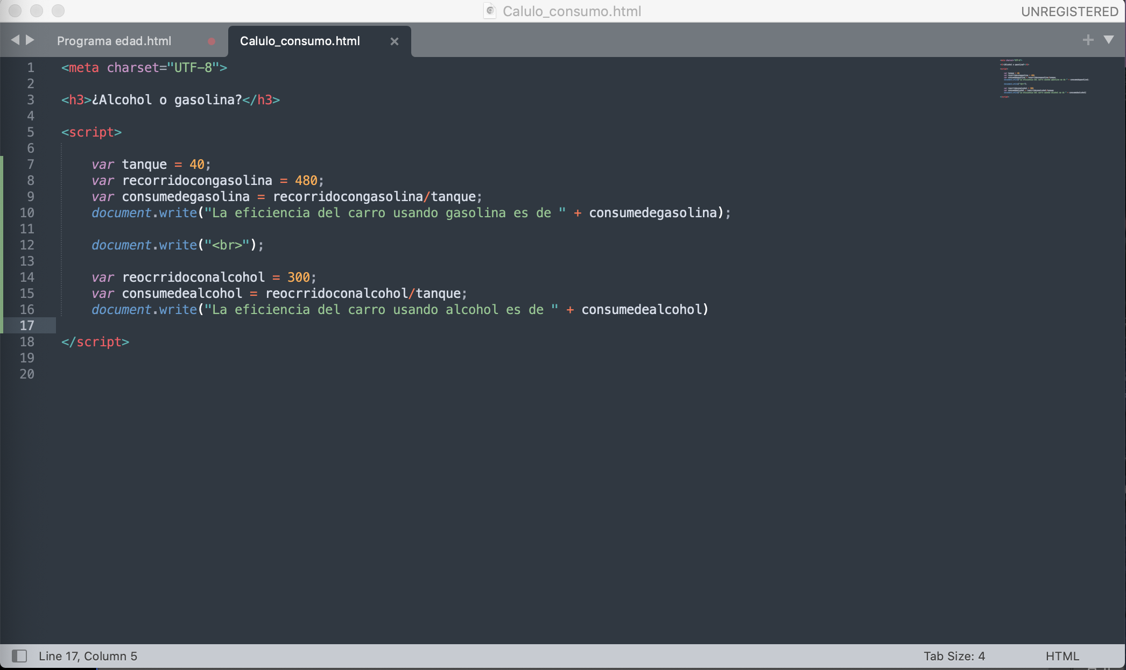This screenshot has width=1126, height=670.
Task: Go to next tab with right arrow
Action: [30, 40]
